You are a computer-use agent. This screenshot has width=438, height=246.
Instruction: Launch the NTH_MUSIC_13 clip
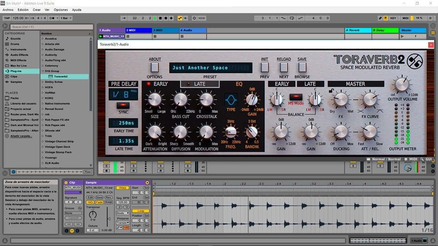101,36
